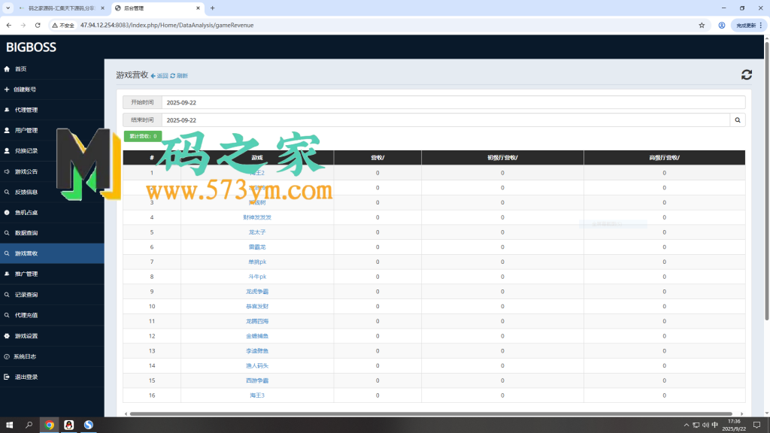Click the address bar URL
The height and width of the screenshot is (433, 770).
click(167, 26)
